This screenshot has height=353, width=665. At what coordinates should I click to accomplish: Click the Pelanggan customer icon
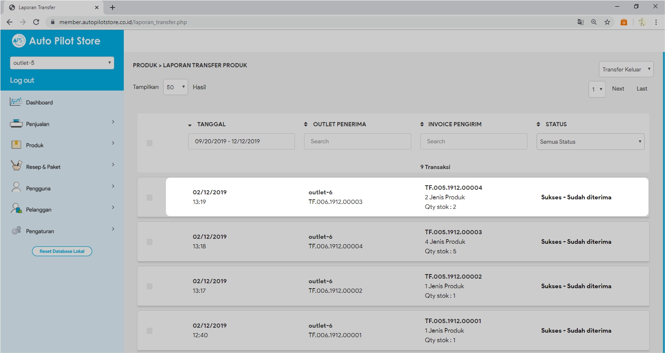point(16,208)
